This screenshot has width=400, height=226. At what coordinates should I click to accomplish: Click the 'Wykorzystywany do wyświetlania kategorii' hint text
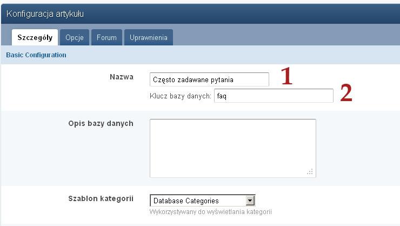pos(210,212)
